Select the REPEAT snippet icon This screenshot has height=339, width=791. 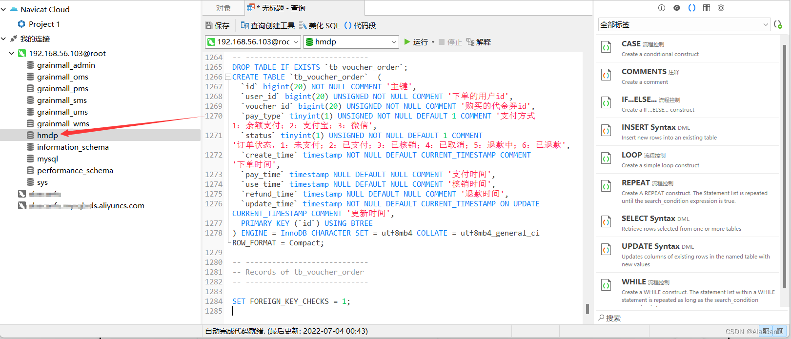[606, 186]
